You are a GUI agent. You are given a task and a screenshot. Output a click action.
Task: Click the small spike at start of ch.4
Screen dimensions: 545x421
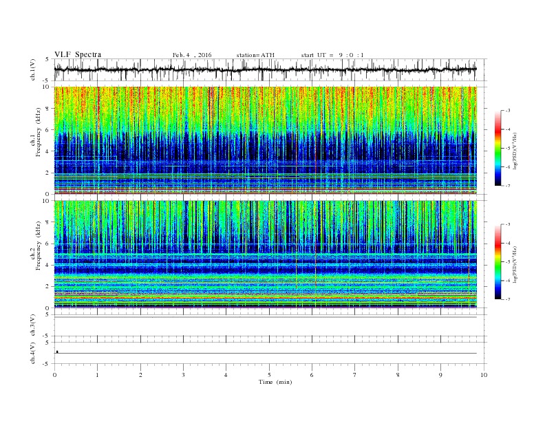[x=57, y=352]
